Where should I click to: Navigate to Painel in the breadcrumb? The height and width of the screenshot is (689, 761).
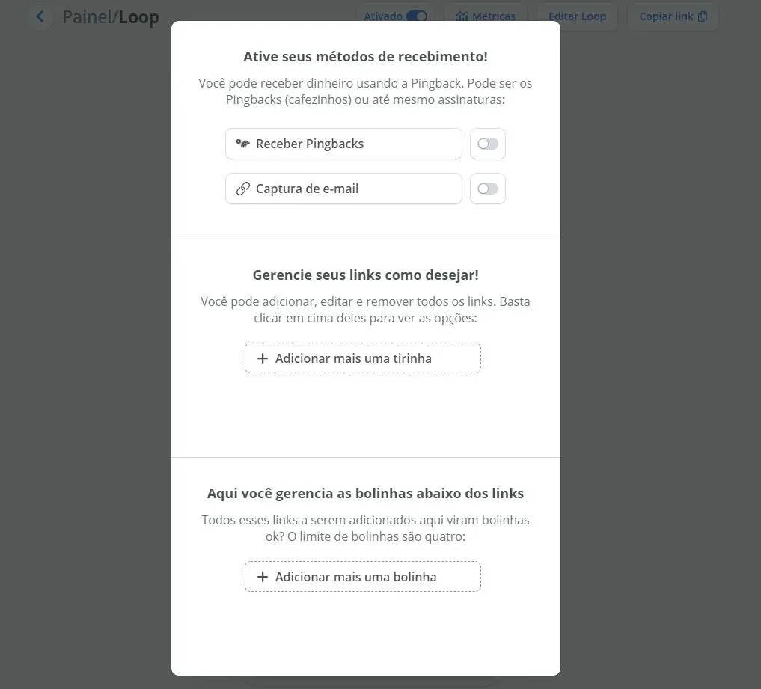87,17
